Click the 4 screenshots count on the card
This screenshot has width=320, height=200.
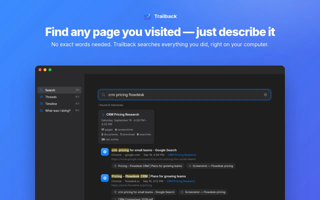coord(124,130)
